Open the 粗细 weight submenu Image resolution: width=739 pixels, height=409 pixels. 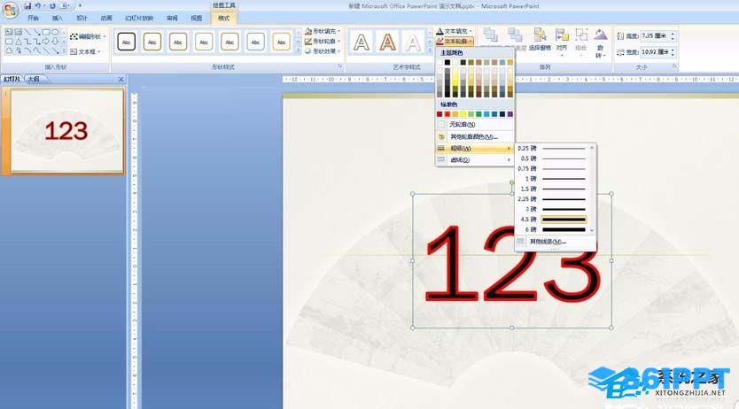click(475, 148)
